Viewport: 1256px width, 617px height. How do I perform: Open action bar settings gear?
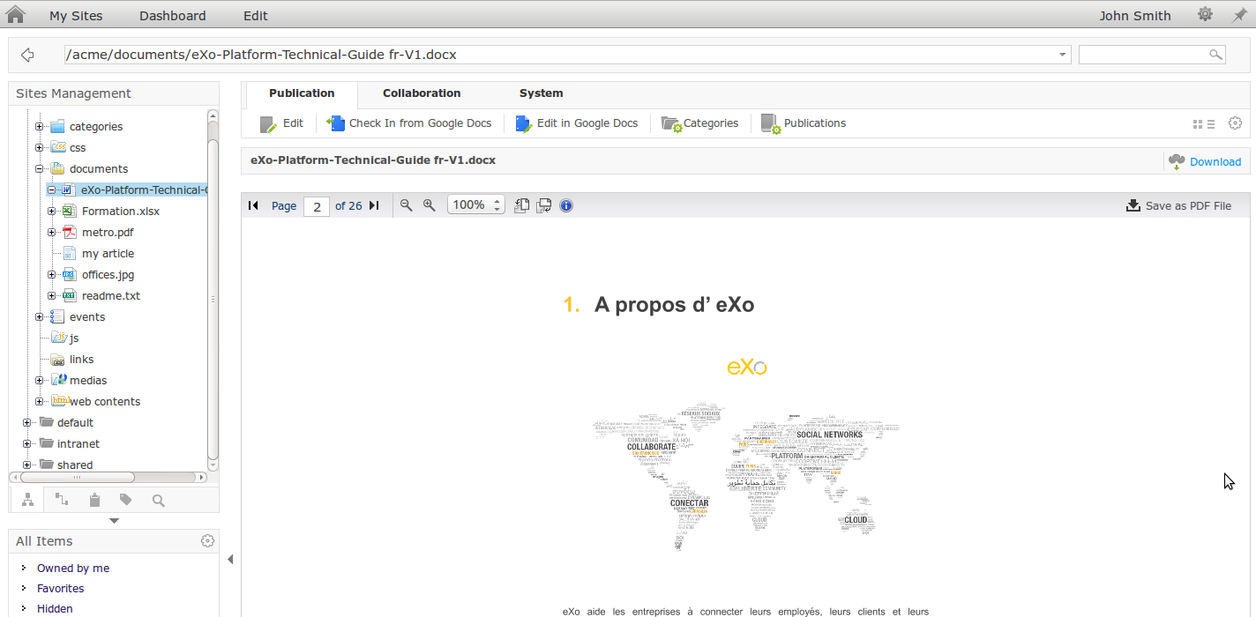1235,123
